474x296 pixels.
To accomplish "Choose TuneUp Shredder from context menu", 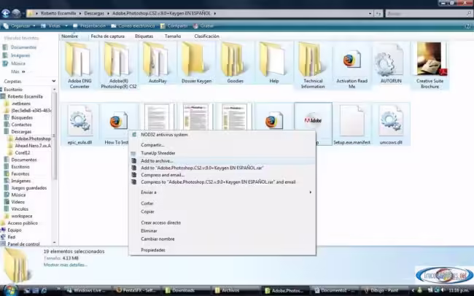I will pyautogui.click(x=222, y=153).
